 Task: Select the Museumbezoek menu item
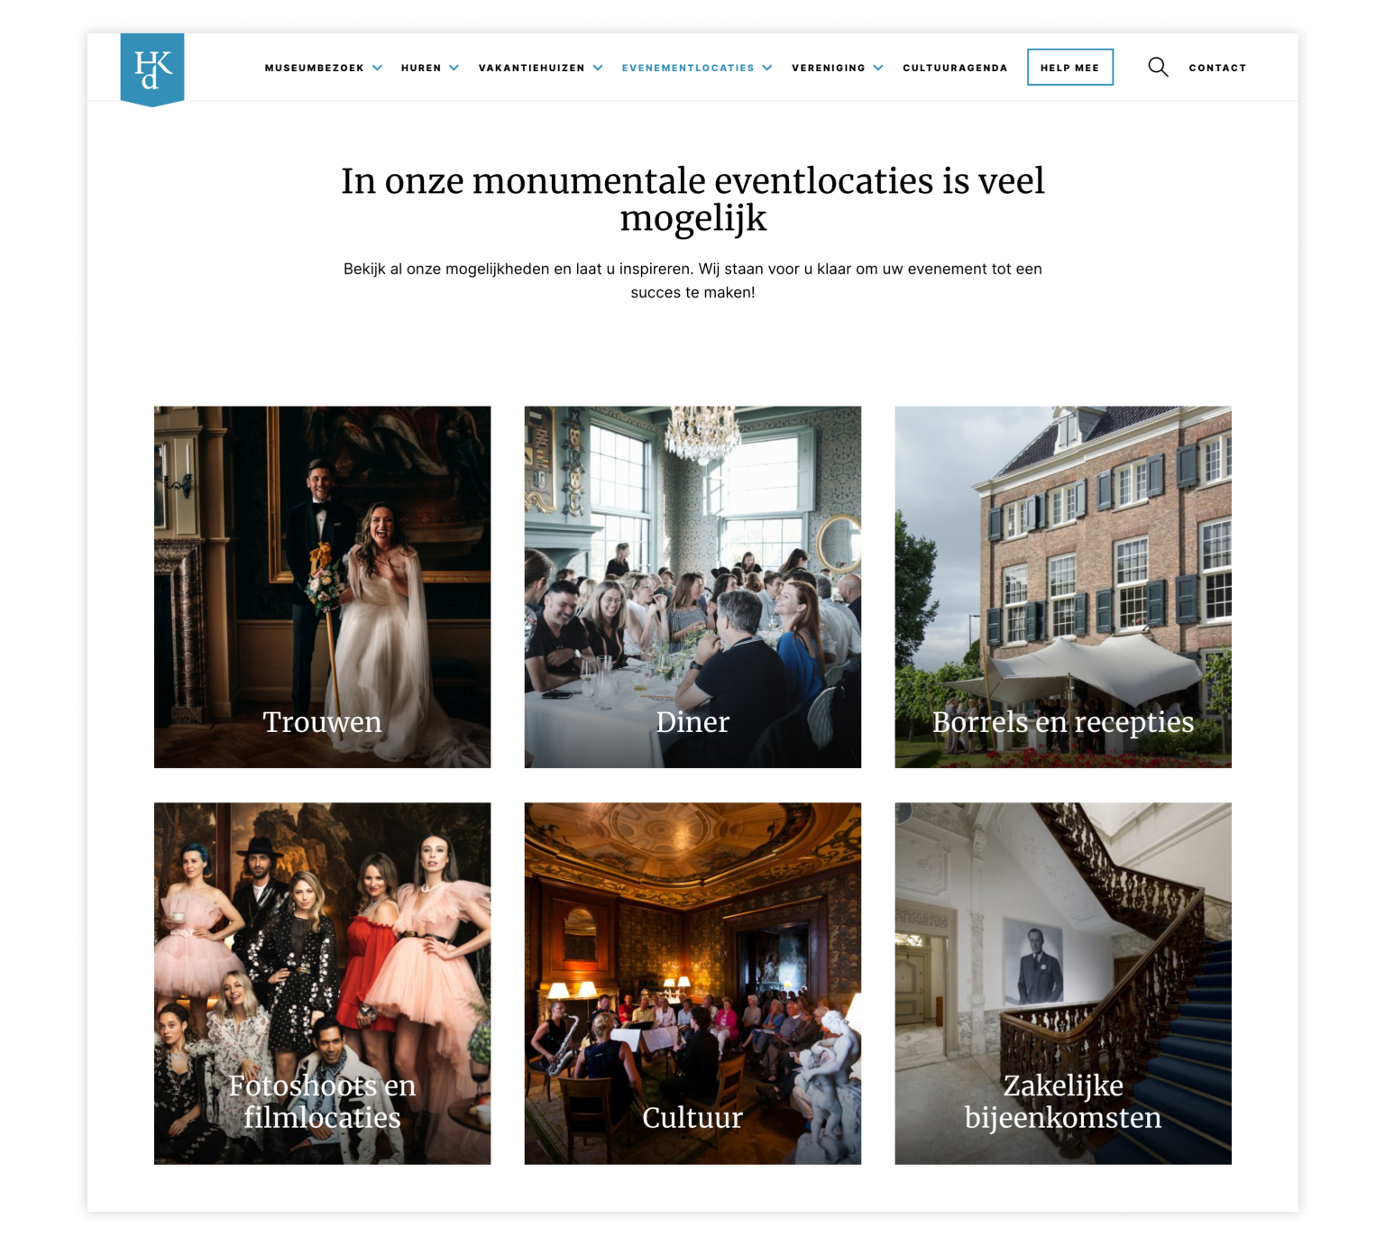pos(314,68)
